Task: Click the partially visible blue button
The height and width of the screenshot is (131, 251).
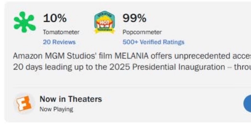Action: (247, 104)
